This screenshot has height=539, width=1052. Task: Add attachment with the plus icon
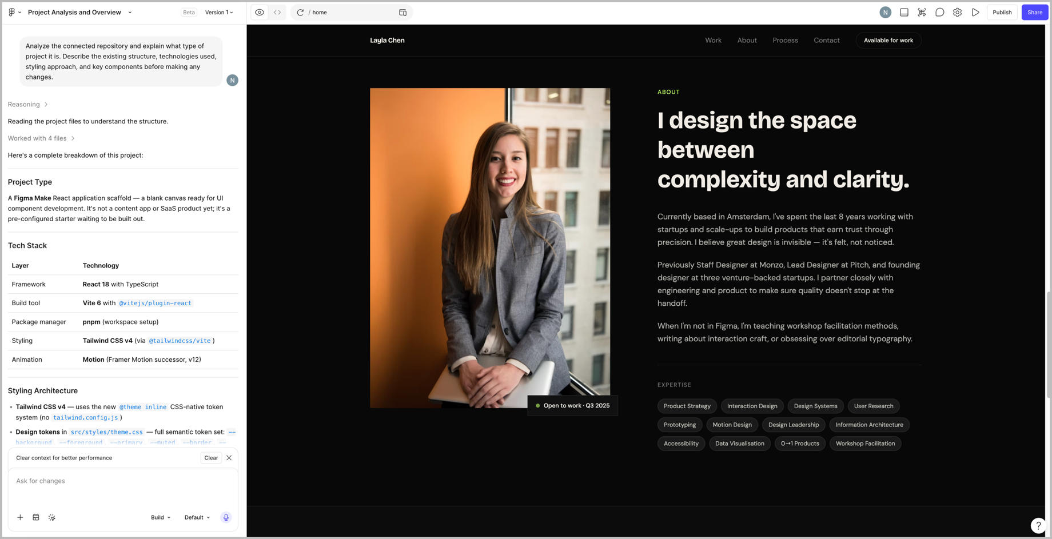(20, 517)
